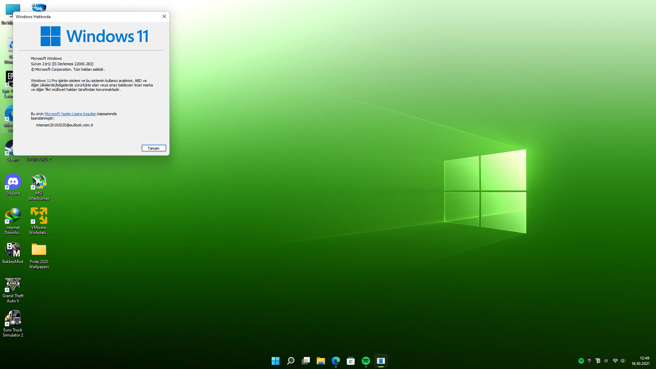Close the Windows Hakkında dialog

(164, 16)
